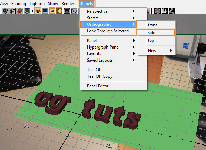
Task: Open the Panel Editor... entry
Action: (x=113, y=86)
